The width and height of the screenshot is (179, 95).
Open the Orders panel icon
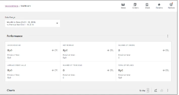135,5
